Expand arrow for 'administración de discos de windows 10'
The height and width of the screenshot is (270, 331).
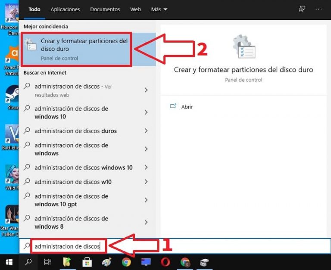[x=146, y=112]
